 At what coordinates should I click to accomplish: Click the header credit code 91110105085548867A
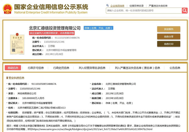[x=67, y=38]
